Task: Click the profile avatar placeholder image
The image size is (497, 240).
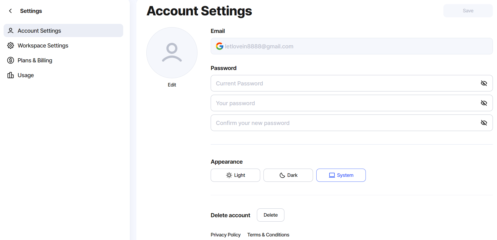Action: point(172,53)
